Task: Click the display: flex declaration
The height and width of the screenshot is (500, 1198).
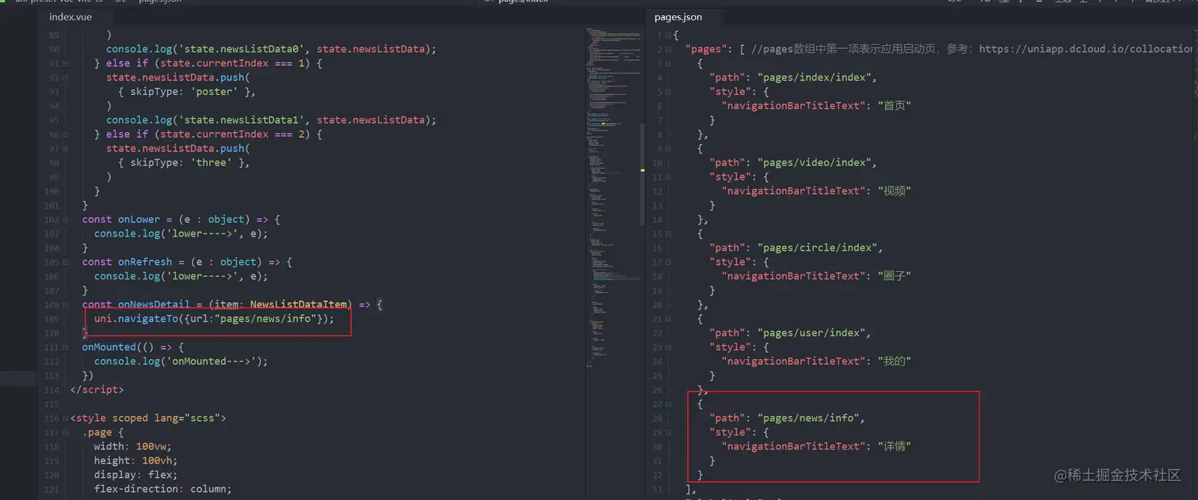Action: pyautogui.click(x=136, y=475)
